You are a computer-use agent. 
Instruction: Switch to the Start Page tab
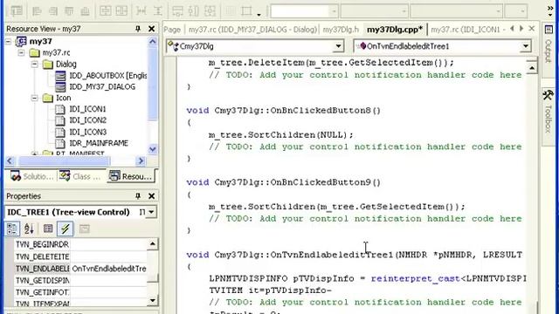pyautogui.click(x=172, y=30)
